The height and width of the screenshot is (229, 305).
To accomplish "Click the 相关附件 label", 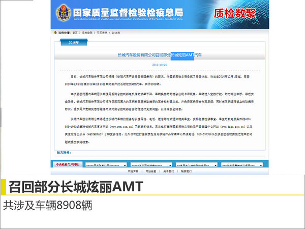I will point(64,153).
